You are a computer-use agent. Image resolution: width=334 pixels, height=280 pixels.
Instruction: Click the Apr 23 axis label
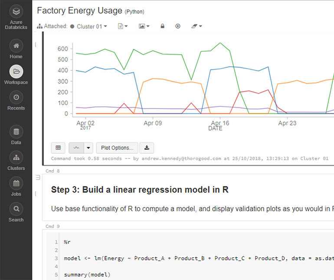[x=287, y=123]
